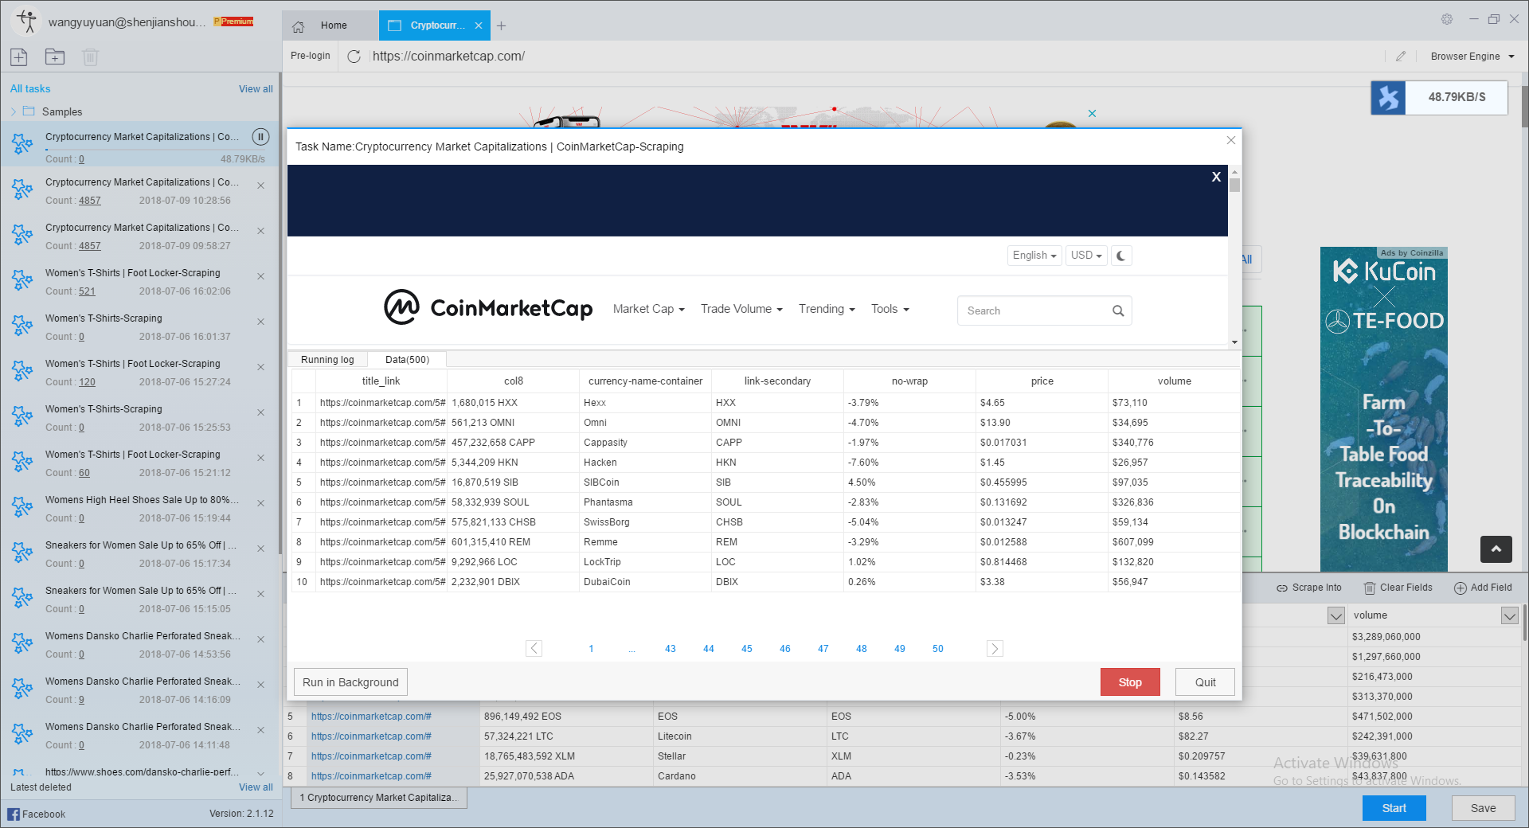
Task: Remove the task dated 2018-07-09 09:58:27
Action: click(x=260, y=231)
